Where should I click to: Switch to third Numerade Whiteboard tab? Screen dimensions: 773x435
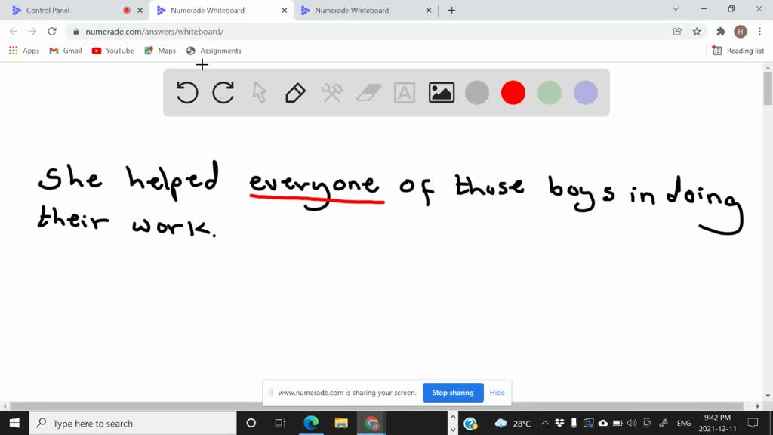[x=352, y=11]
